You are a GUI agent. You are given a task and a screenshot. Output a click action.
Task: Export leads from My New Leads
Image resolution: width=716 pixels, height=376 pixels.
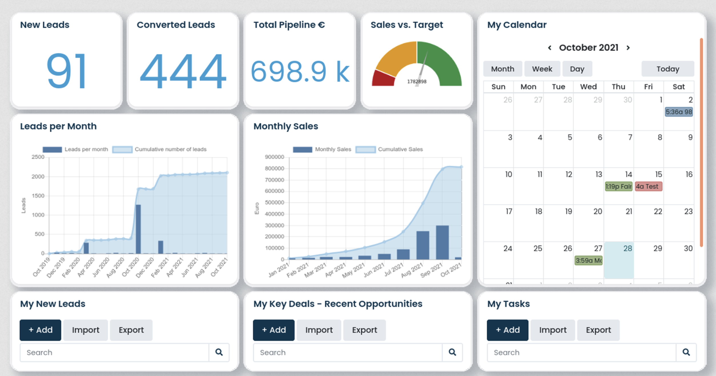coord(131,330)
